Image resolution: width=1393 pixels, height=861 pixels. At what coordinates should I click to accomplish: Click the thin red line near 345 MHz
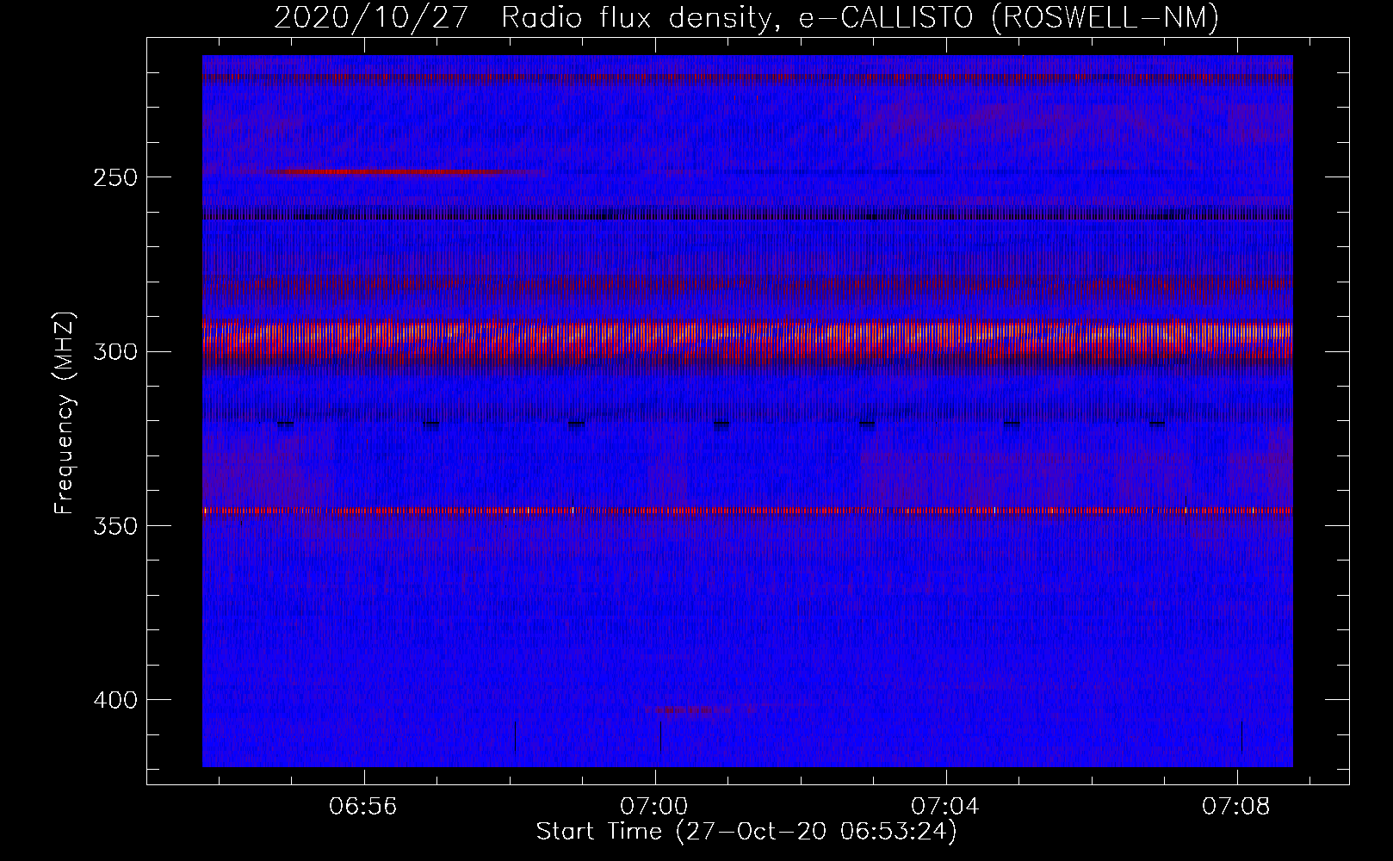(747, 511)
